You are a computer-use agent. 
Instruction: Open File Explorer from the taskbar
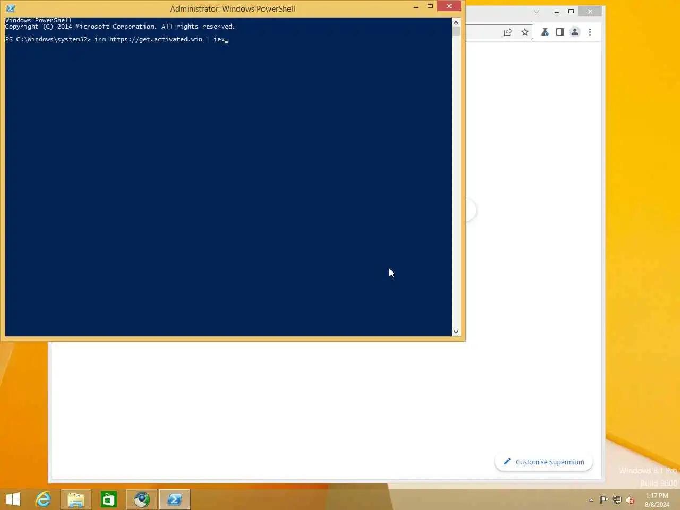pos(76,499)
